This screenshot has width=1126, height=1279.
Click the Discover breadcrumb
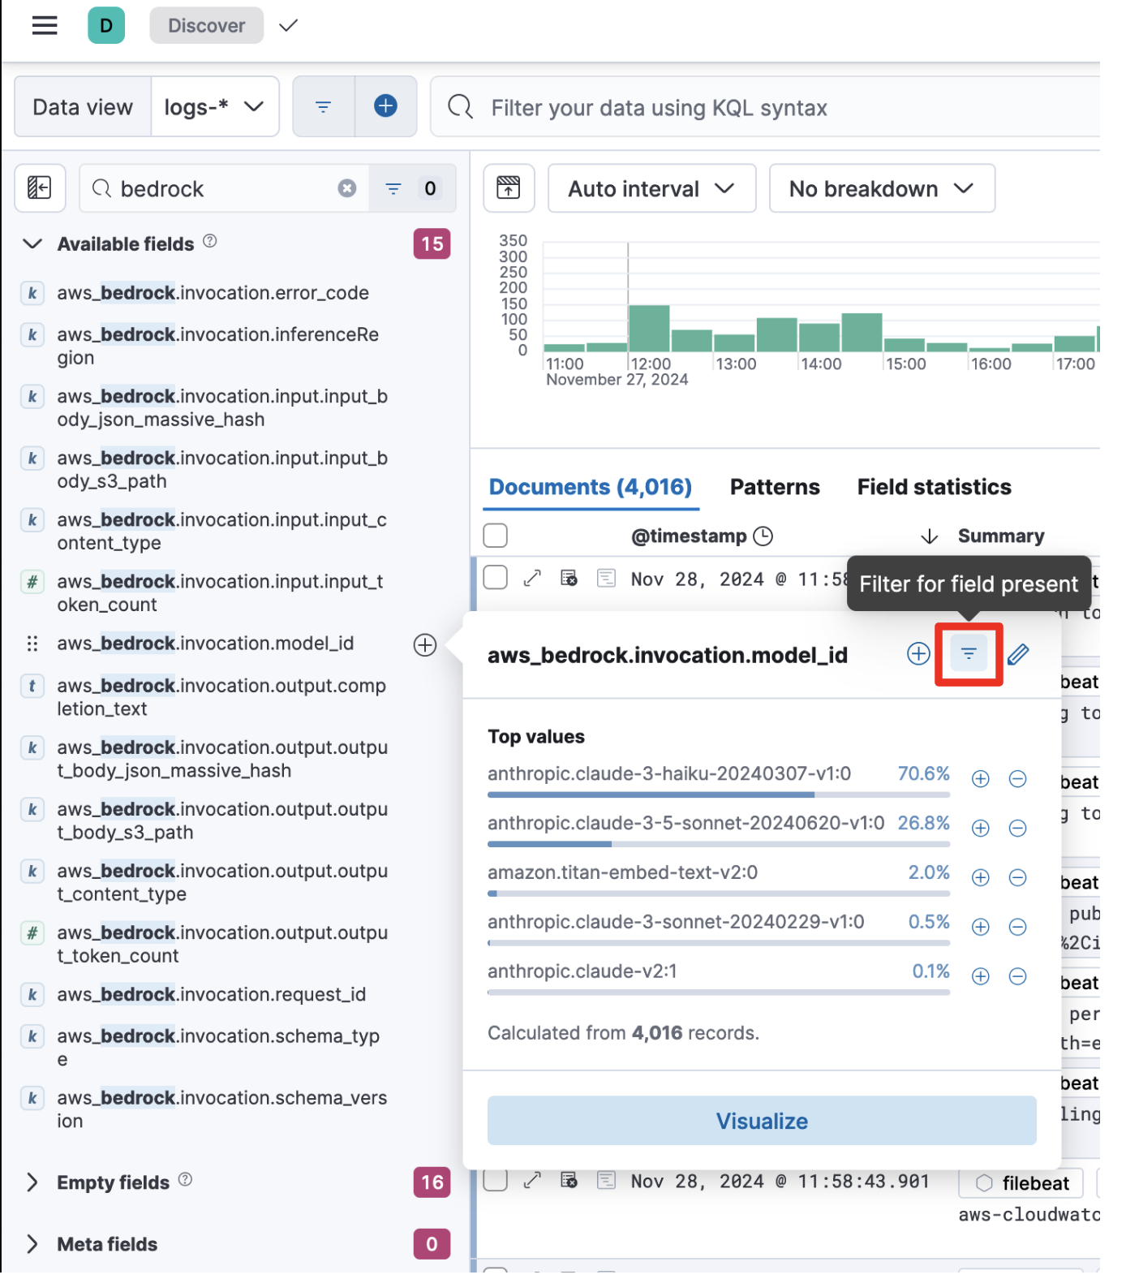pyautogui.click(x=206, y=25)
